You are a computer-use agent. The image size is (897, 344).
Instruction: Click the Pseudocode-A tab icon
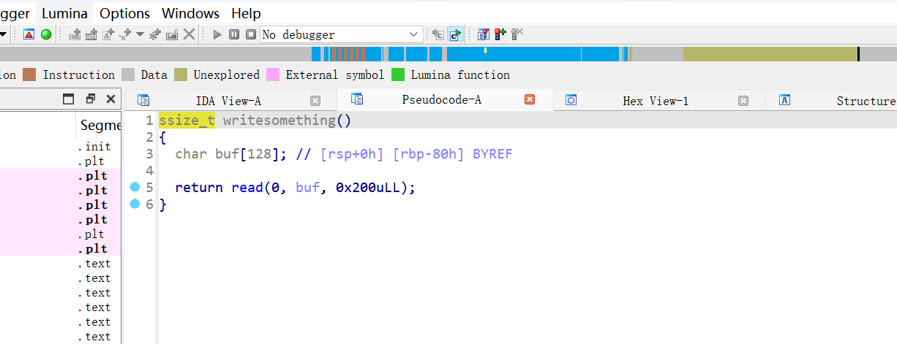357,99
